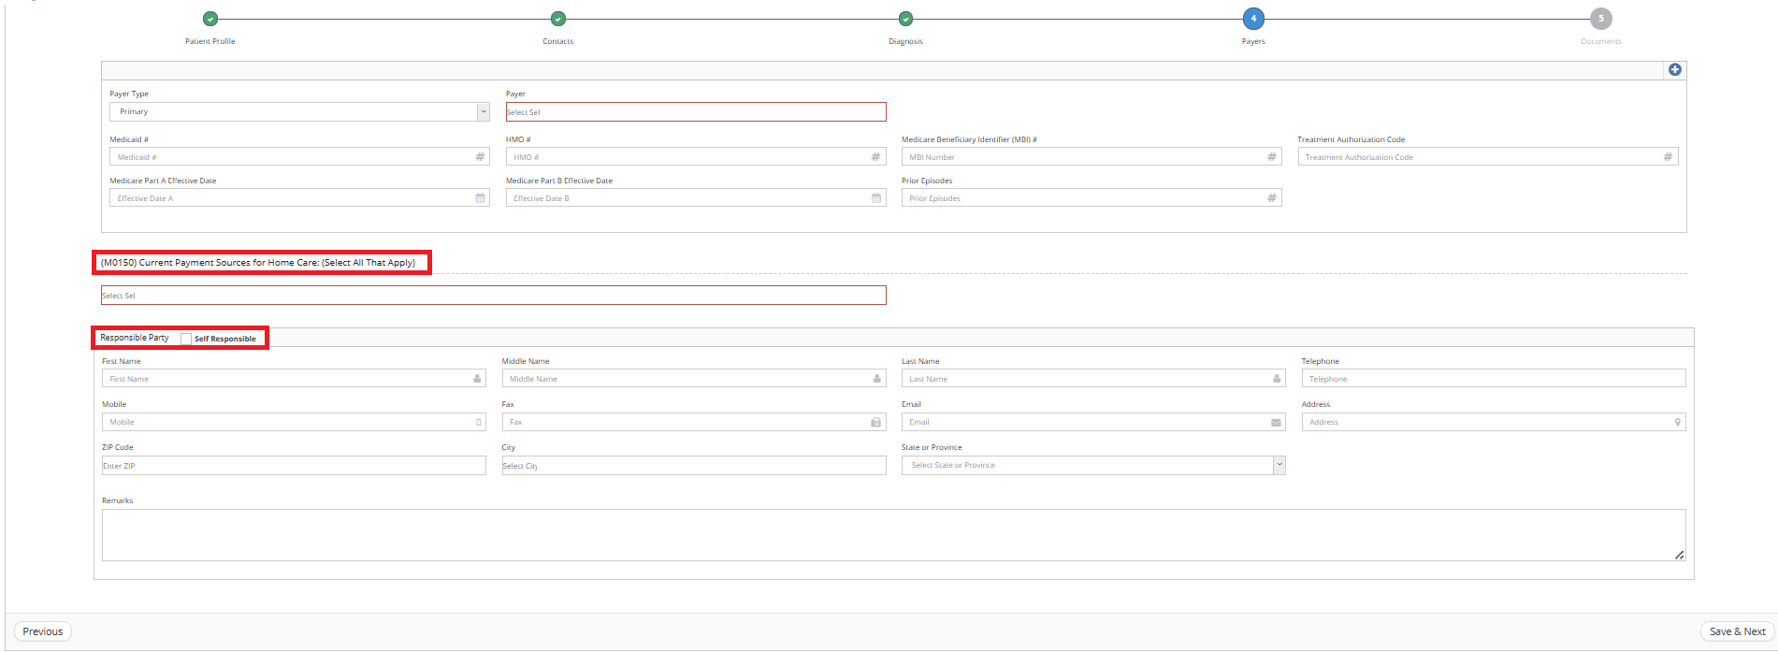Click hash icon in HMO # field
Screen dimensions: 1778x652
[x=875, y=157]
